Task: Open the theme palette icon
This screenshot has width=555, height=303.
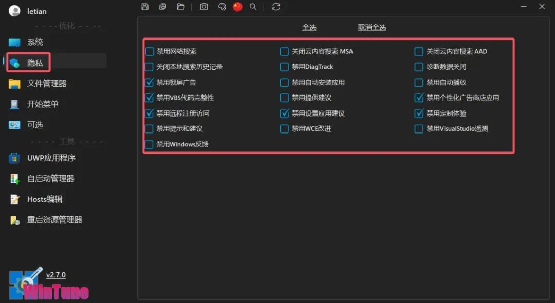Action: point(222,7)
